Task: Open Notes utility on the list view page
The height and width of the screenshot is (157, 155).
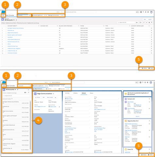Action: pos(151,68)
